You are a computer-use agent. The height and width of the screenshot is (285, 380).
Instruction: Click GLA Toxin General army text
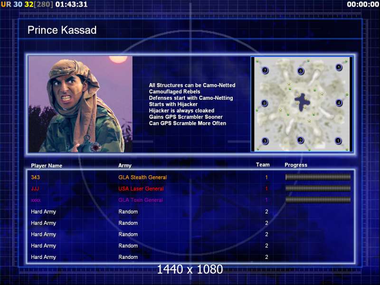[x=141, y=200]
